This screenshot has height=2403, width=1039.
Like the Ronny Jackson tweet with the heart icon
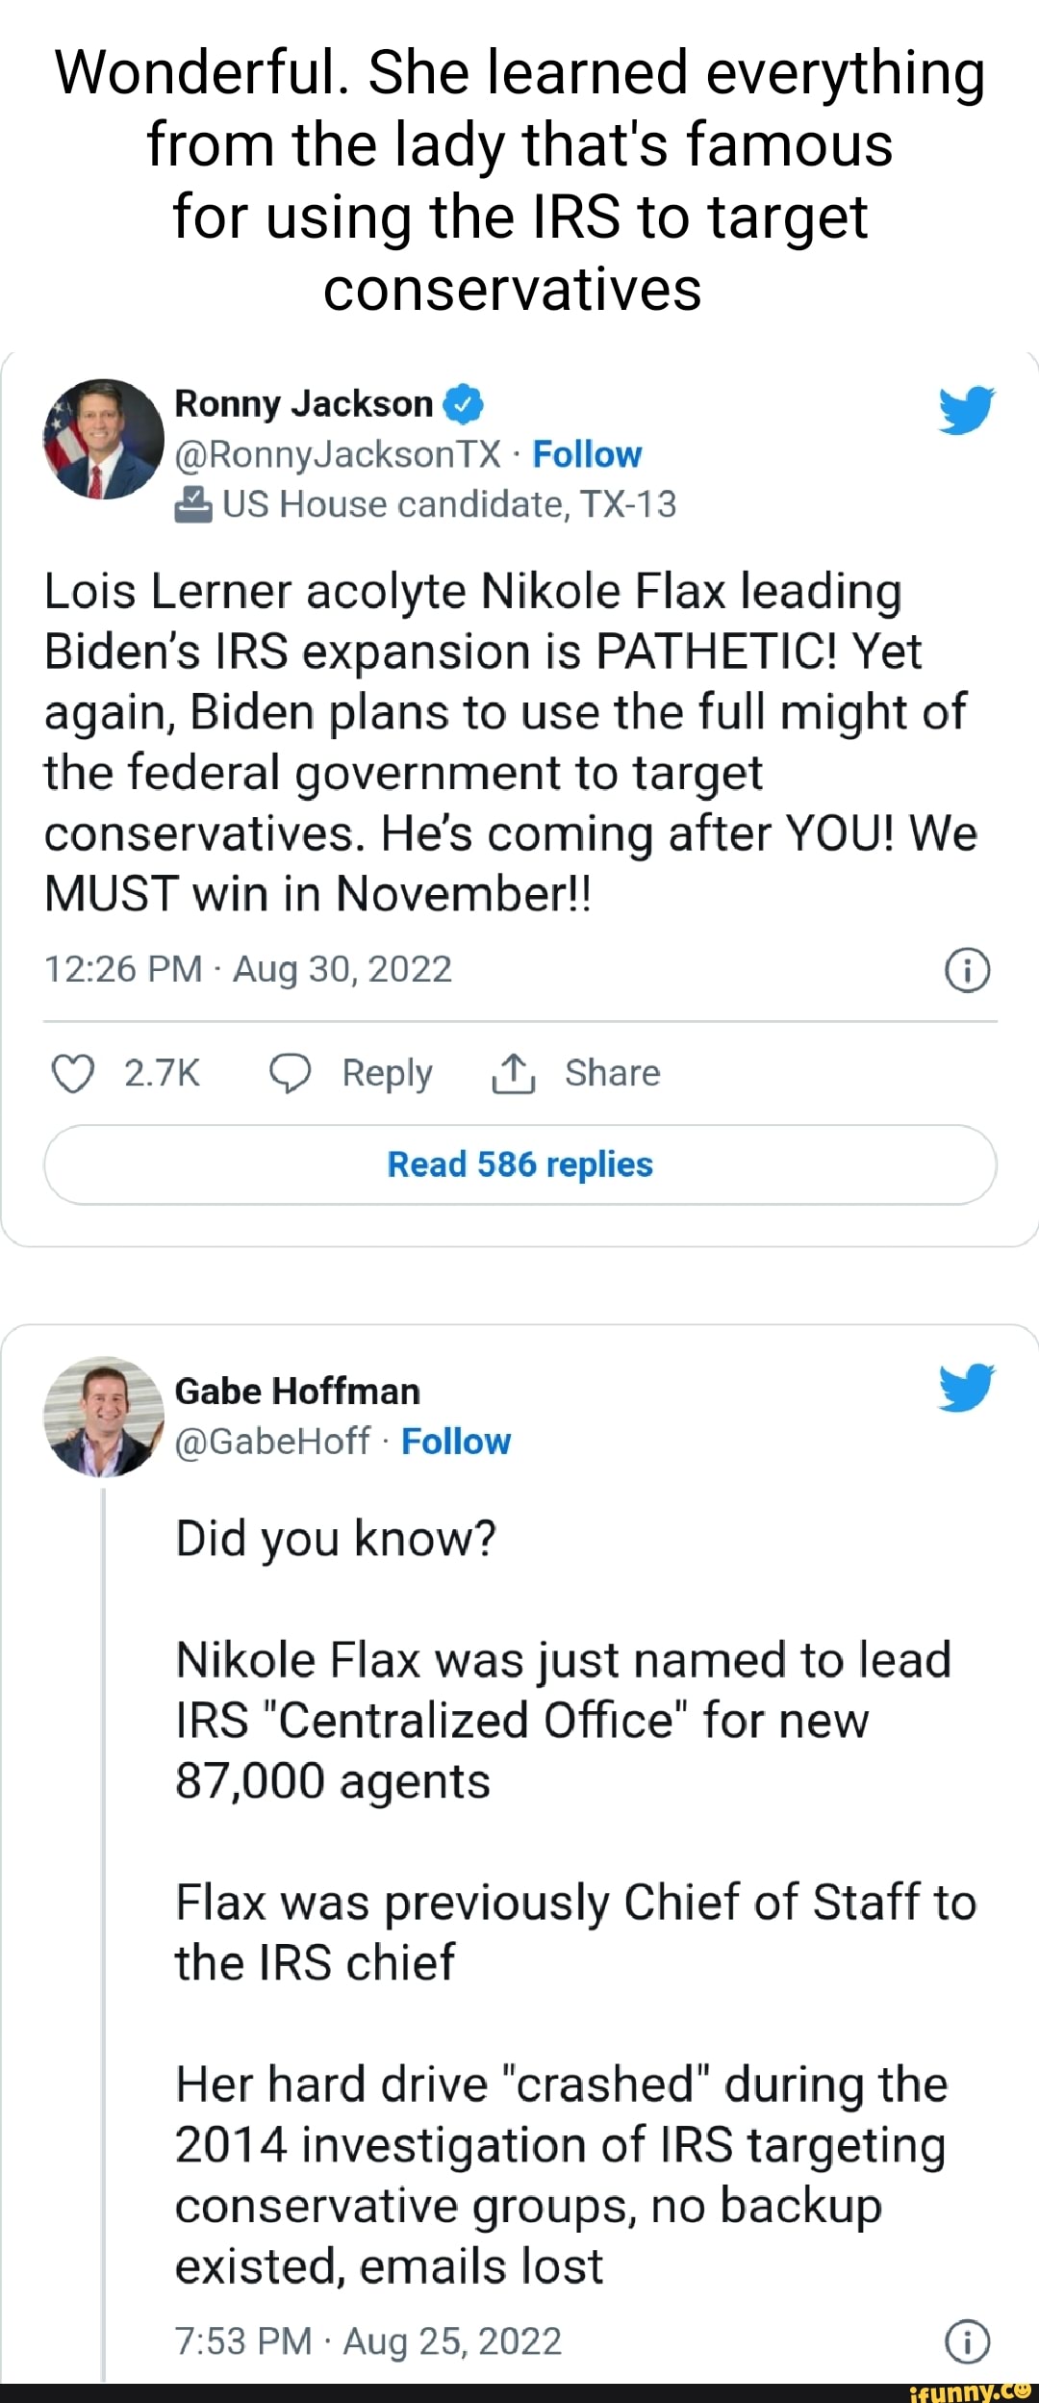pyautogui.click(x=72, y=1073)
